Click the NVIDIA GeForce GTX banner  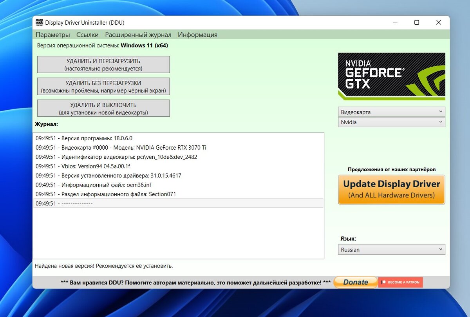pyautogui.click(x=391, y=76)
